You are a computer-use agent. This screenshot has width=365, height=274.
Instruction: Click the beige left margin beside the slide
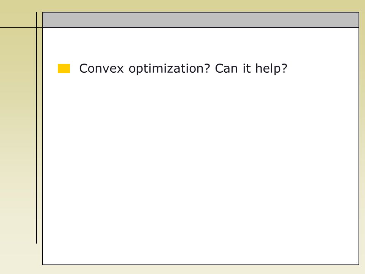tap(18, 140)
